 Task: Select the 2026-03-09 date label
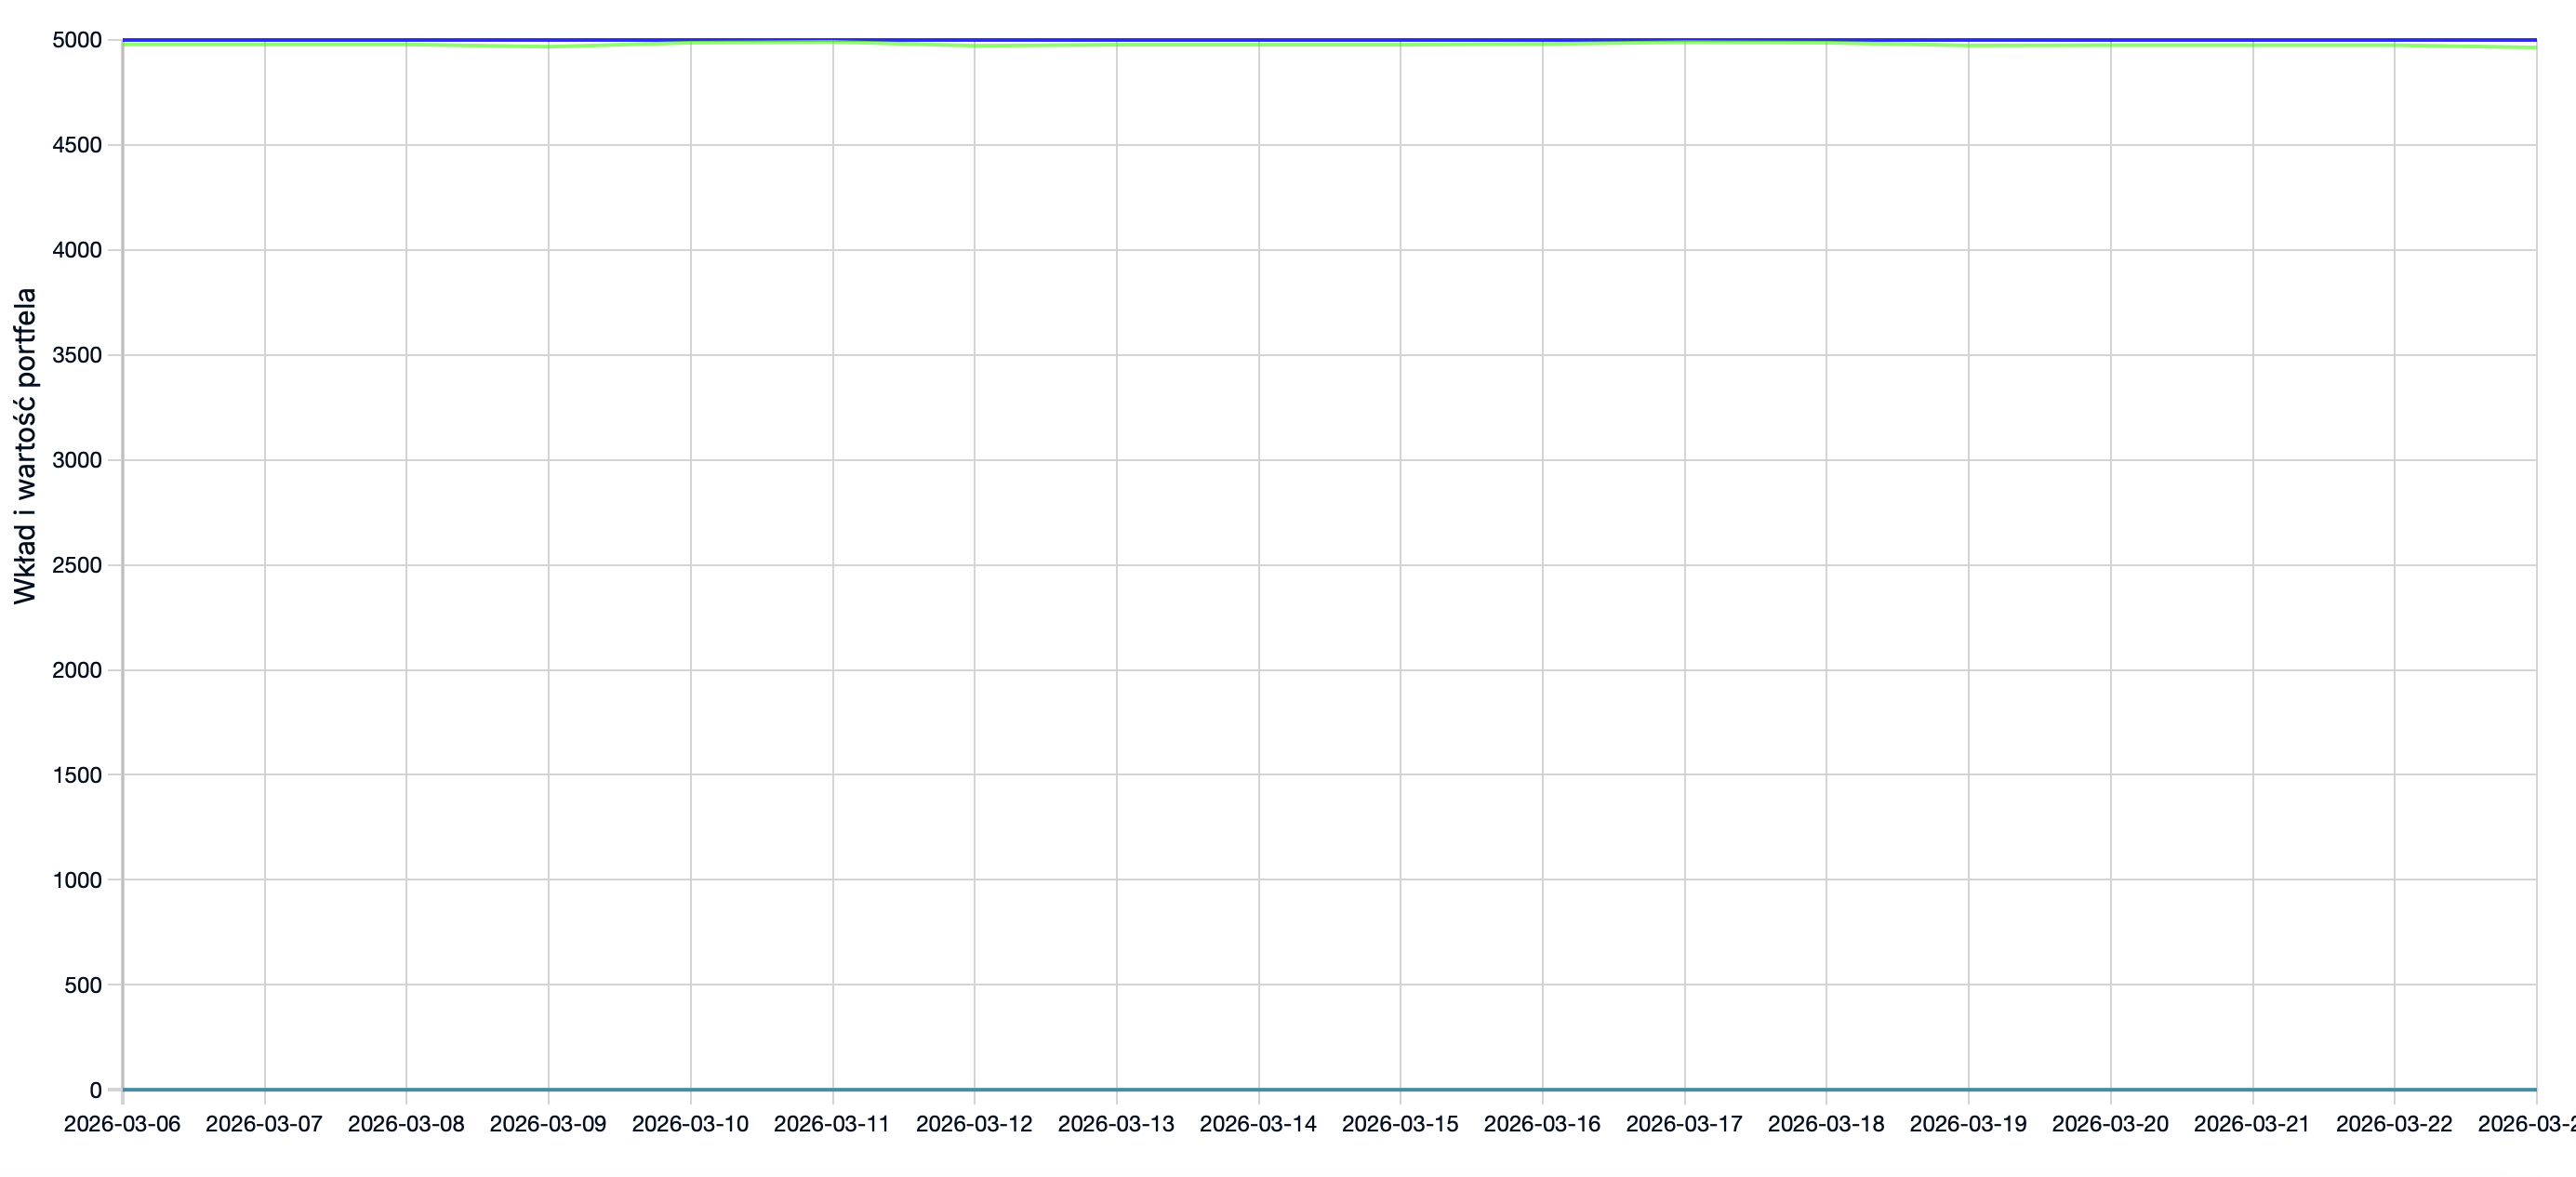point(548,1124)
